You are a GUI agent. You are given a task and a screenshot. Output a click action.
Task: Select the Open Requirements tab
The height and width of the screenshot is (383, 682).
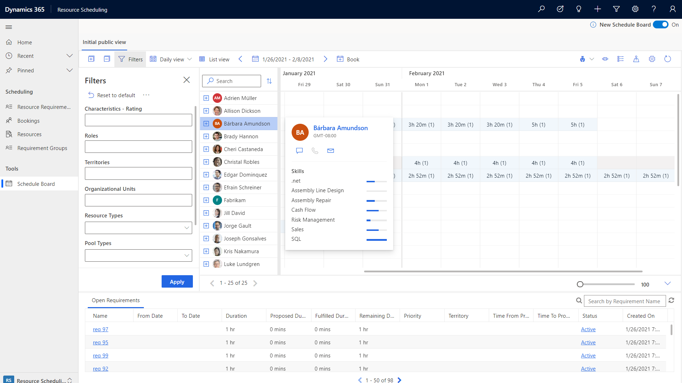(x=115, y=300)
